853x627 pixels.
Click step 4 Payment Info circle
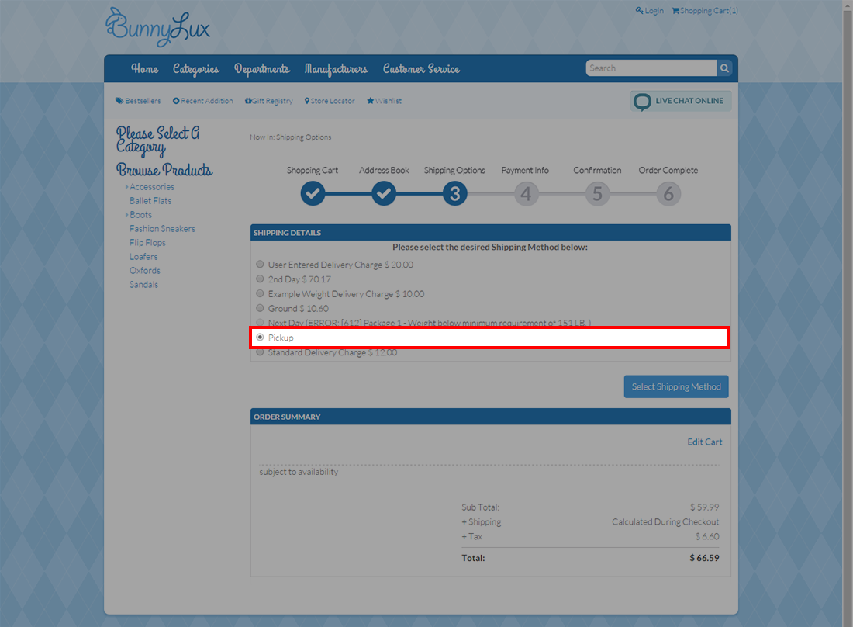(526, 193)
